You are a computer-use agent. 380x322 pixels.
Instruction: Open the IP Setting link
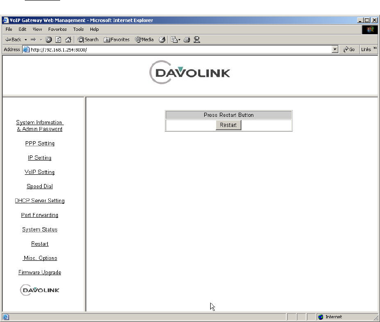coord(39,158)
